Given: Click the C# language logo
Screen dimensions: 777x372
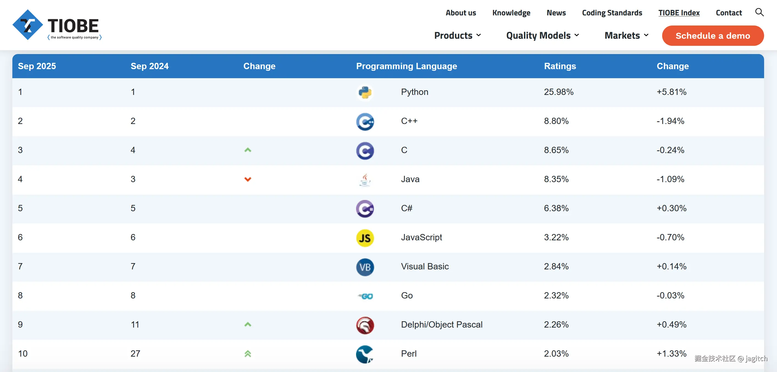Looking at the screenshot, I should click(365, 208).
